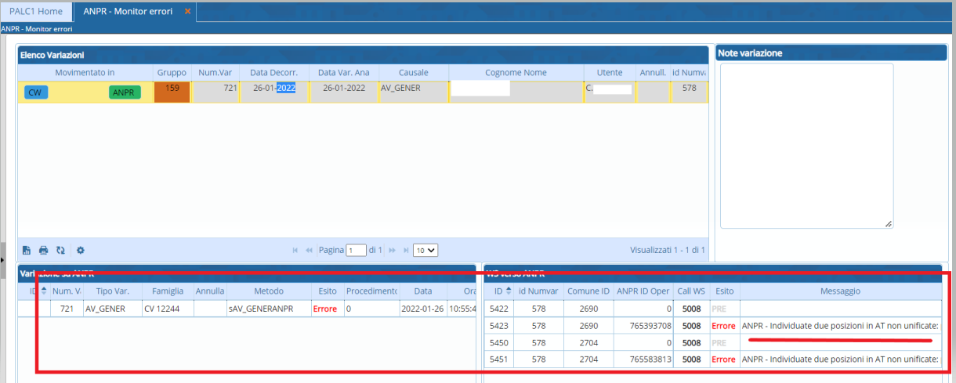The image size is (956, 383).
Task: Click the orange Gruppo 159 cell
Action: pyautogui.click(x=172, y=92)
